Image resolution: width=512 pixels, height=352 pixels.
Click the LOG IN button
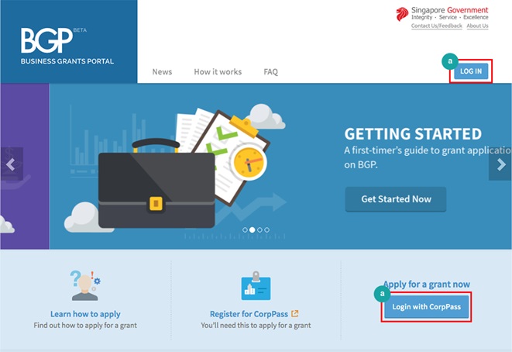coord(471,71)
